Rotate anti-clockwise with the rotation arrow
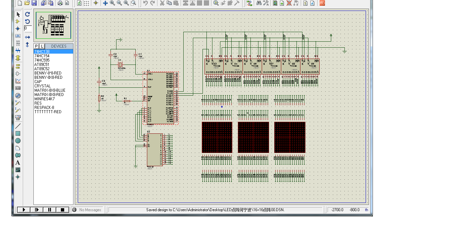 pos(27,22)
